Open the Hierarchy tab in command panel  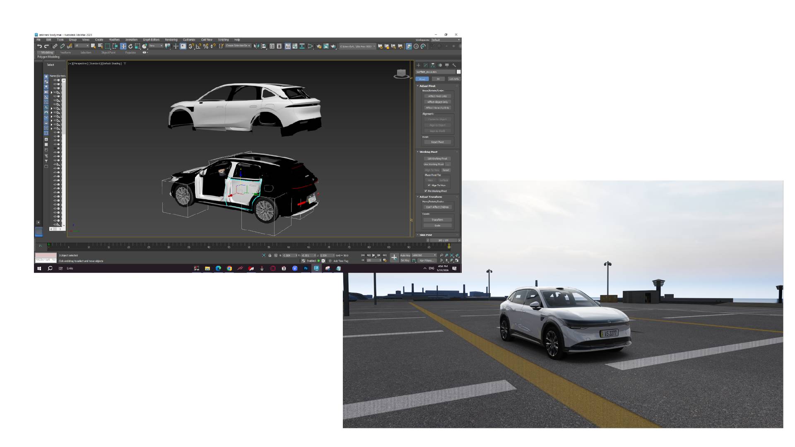[x=433, y=65]
